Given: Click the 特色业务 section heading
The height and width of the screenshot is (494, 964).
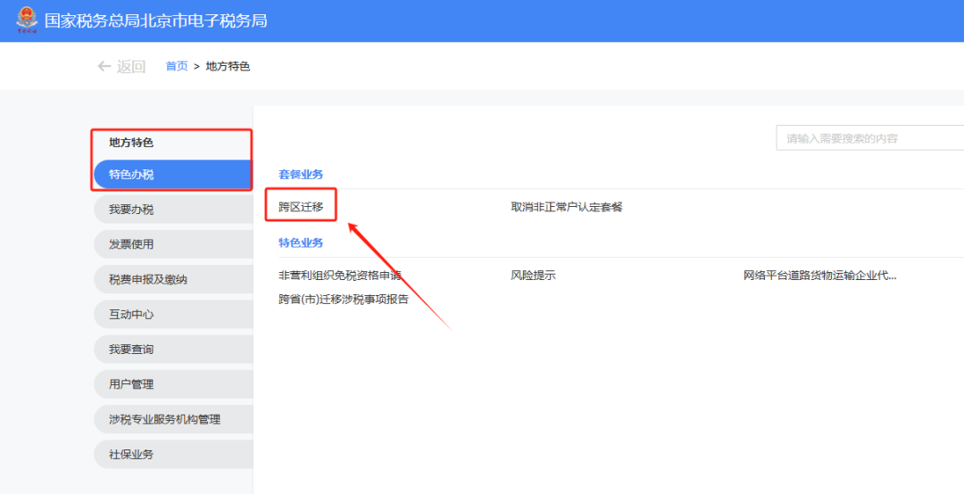Looking at the screenshot, I should [301, 243].
